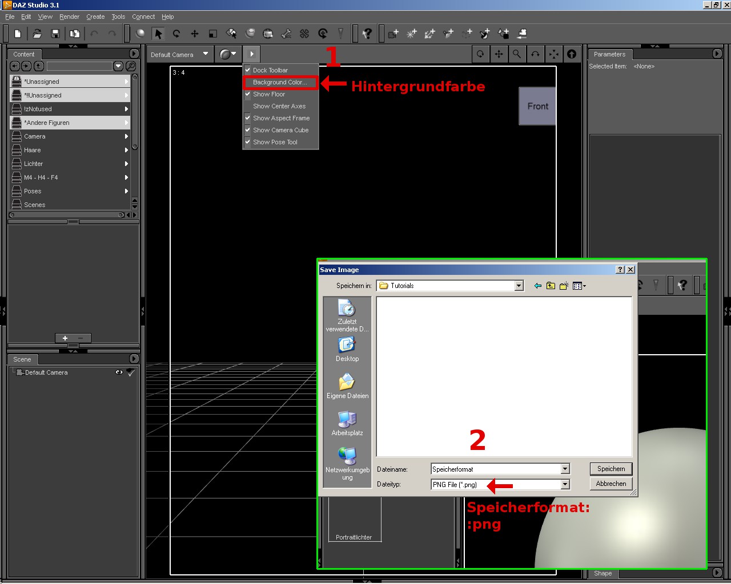Viewport: 731px width, 584px height.
Task: Click the up-one-folder icon in Save Image
Action: [x=551, y=286]
